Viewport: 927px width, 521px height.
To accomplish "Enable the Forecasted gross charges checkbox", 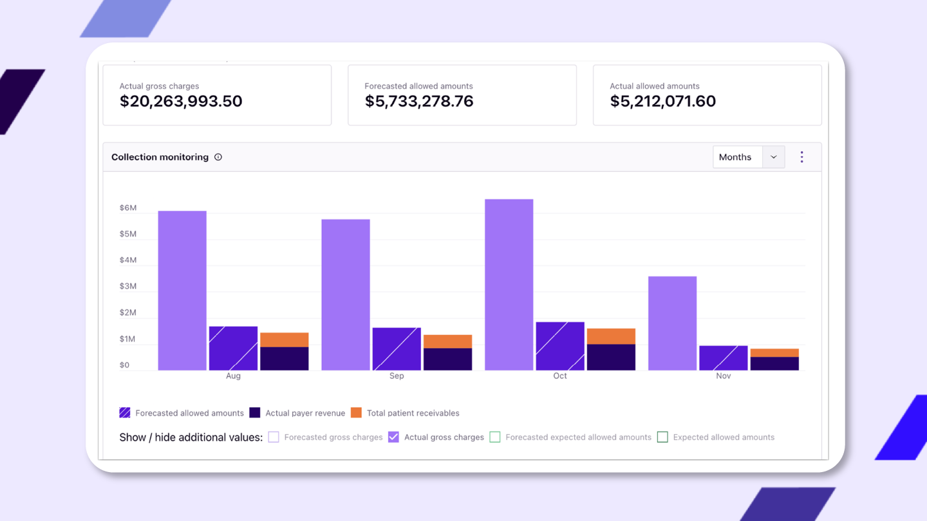I will click(x=274, y=437).
